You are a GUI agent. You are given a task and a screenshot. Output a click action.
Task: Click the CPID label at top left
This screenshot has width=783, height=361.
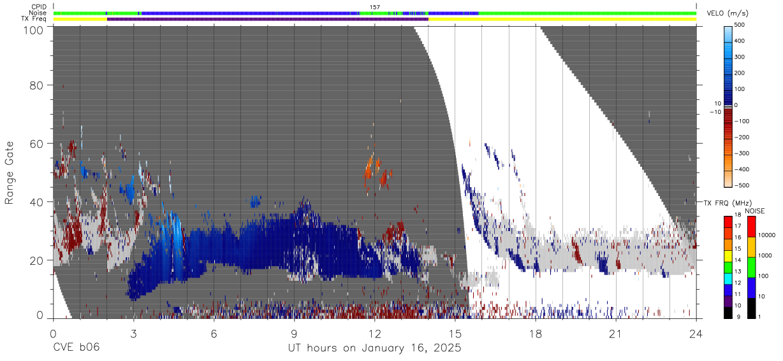pyautogui.click(x=39, y=7)
